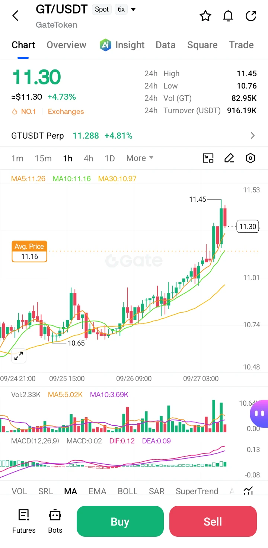Tap the red Sell button
This screenshot has width=268, height=548.
(213, 521)
